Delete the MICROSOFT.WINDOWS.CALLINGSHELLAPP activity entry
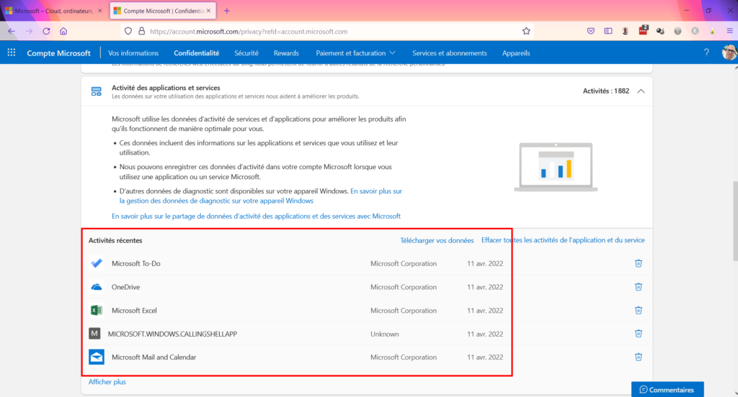738x397 pixels. tap(639, 334)
